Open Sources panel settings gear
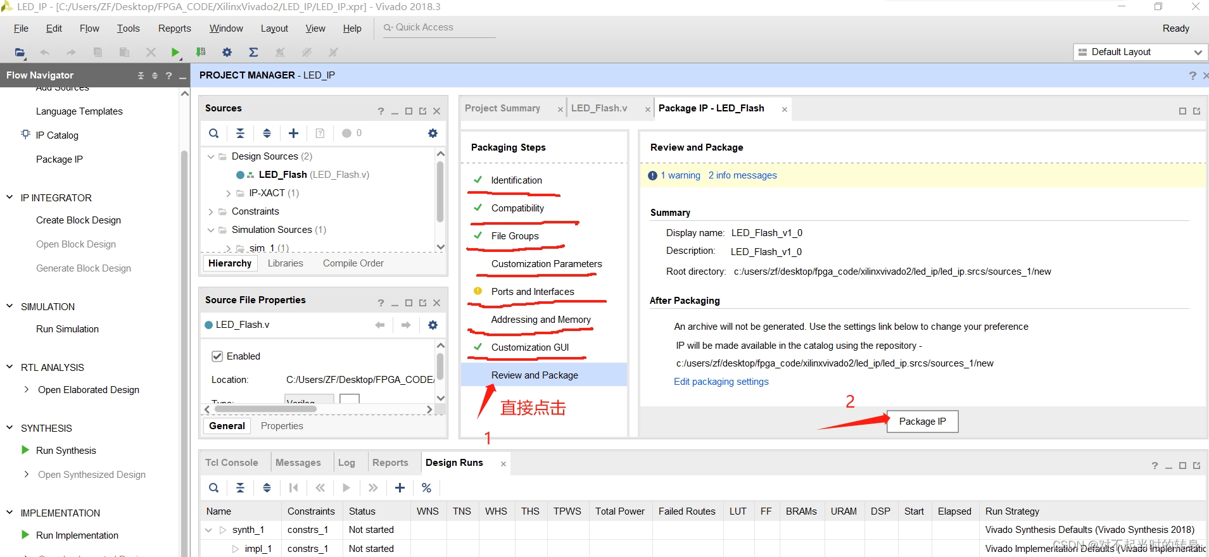This screenshot has width=1209, height=557. (433, 133)
